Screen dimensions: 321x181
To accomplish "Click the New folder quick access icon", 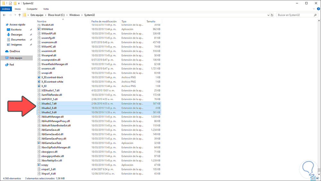I will point(15,3).
